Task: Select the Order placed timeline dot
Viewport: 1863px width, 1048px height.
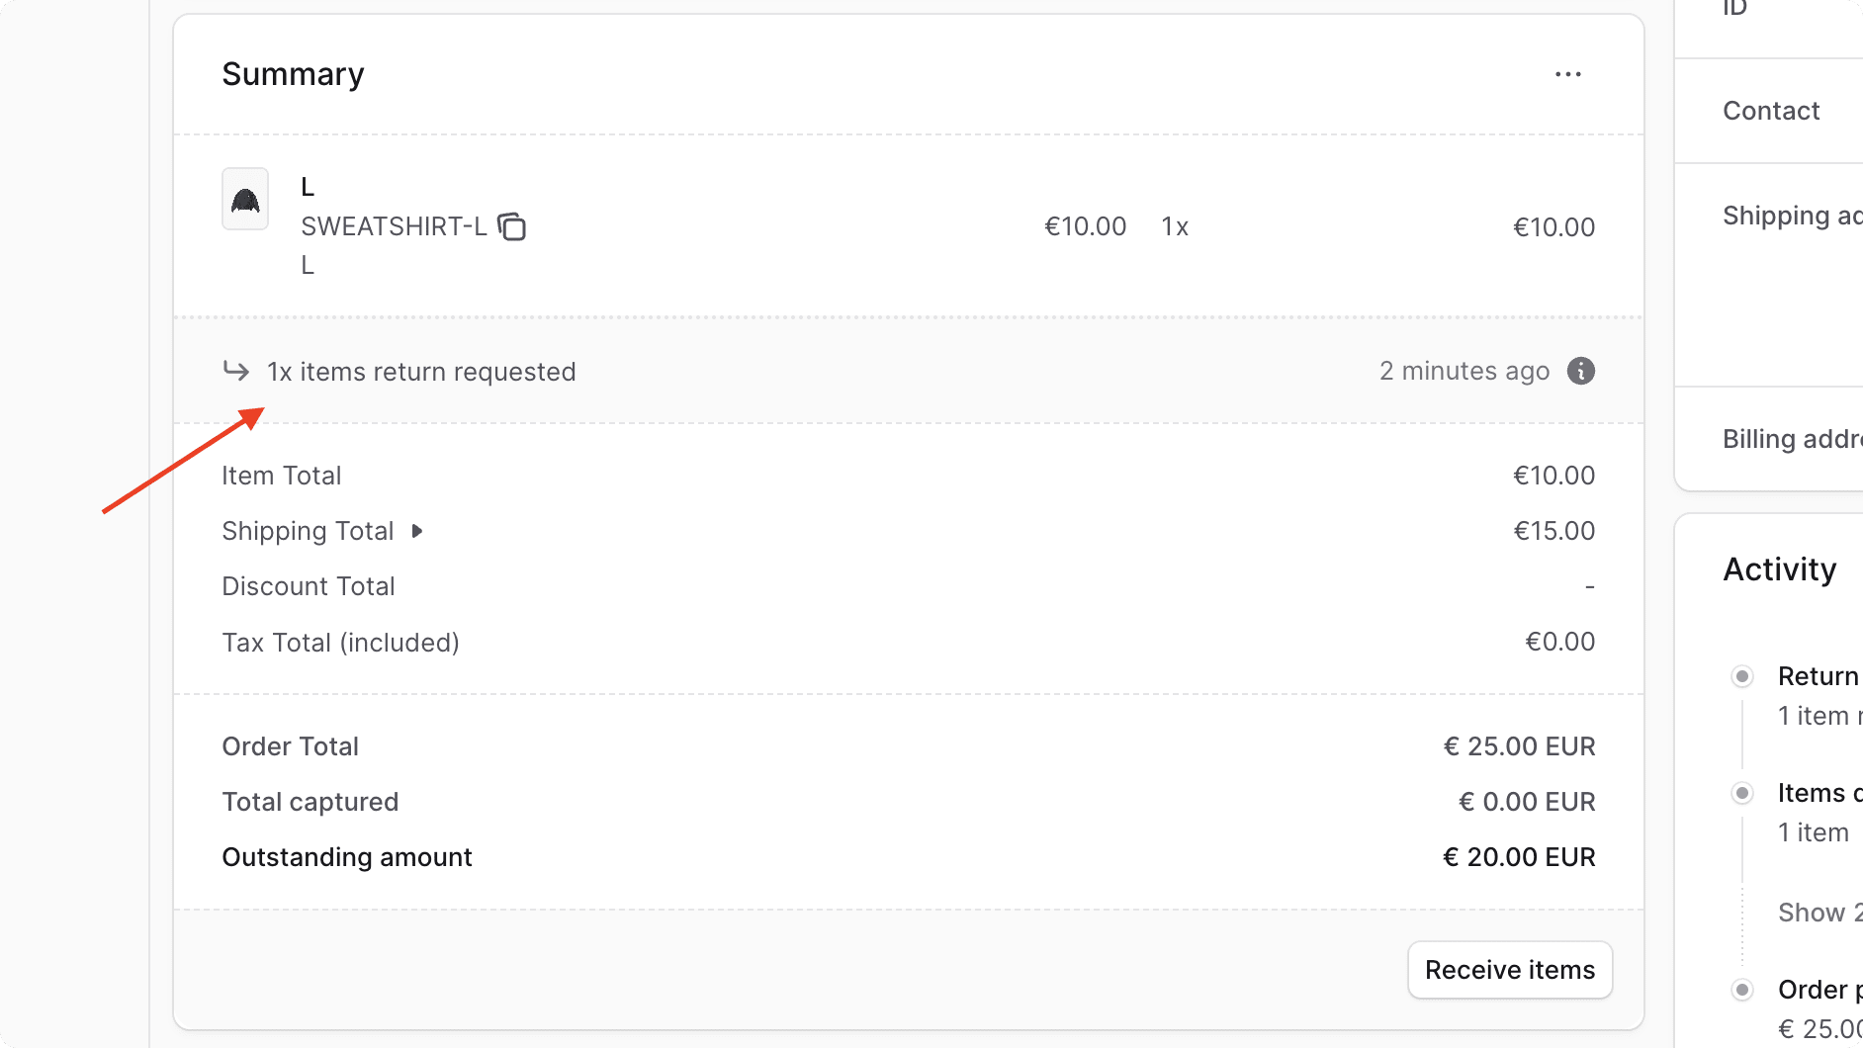Action: tap(1741, 989)
